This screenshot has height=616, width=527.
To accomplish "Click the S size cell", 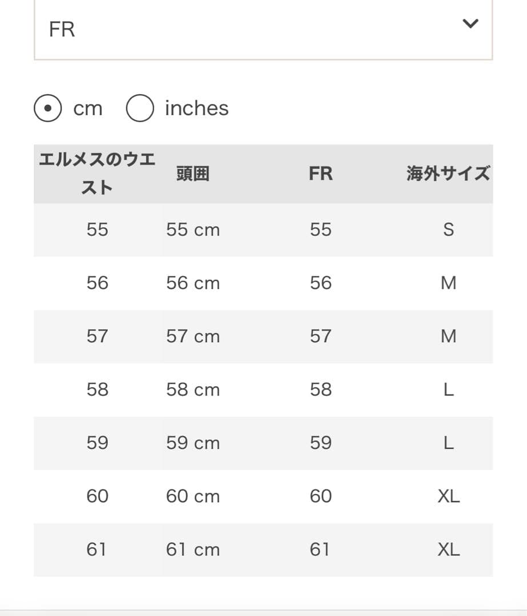I will point(448,230).
